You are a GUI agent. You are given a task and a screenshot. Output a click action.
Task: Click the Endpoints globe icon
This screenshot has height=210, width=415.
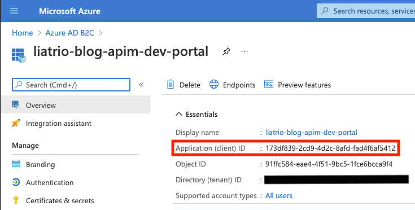pos(214,85)
